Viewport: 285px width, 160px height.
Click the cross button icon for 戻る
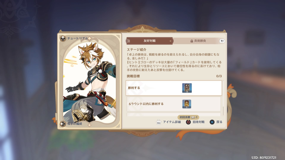pos(212,122)
